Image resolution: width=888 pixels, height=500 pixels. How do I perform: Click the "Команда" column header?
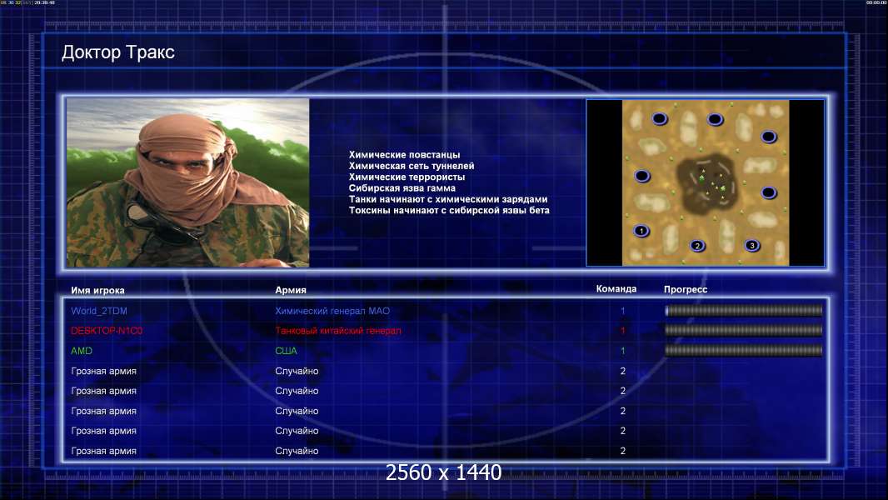tap(616, 289)
